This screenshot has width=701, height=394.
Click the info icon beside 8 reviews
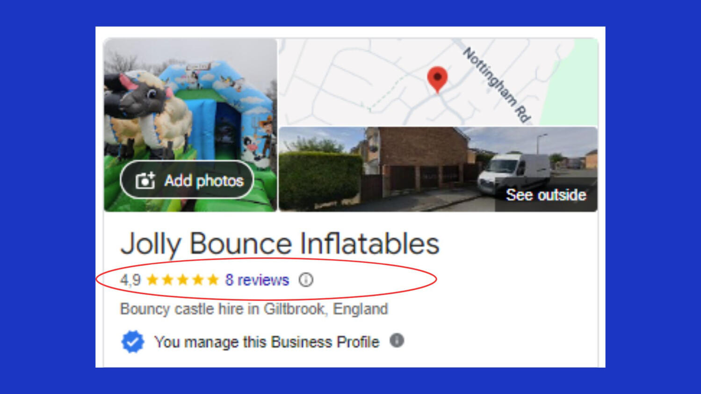306,279
